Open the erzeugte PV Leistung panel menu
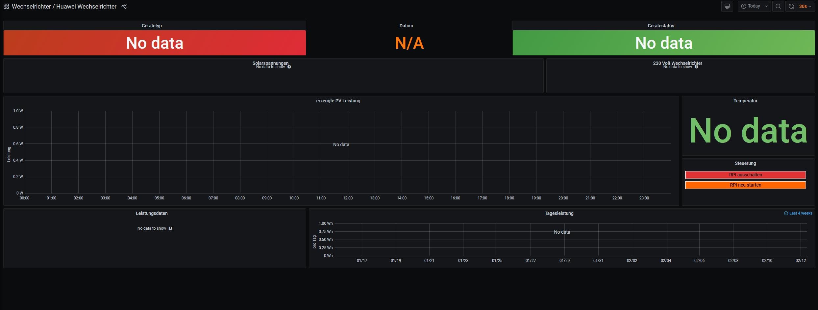 click(338, 101)
